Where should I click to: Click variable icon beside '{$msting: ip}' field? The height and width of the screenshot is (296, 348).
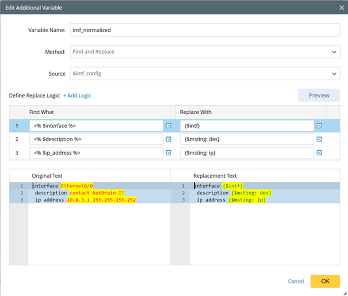(319, 153)
